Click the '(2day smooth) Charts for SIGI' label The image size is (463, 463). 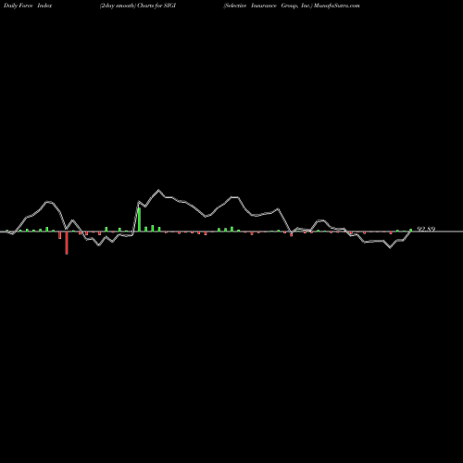tap(138, 6)
